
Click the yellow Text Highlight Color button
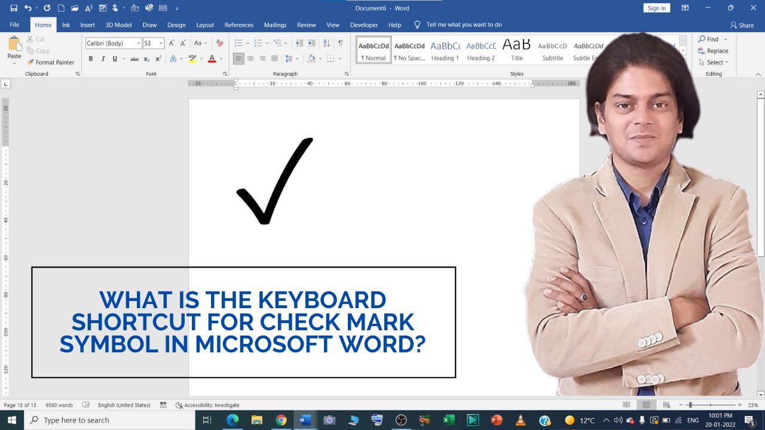[192, 59]
